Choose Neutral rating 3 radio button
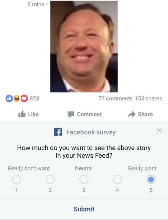Screen dimensions: 168x220 pyautogui.click(x=84, y=179)
